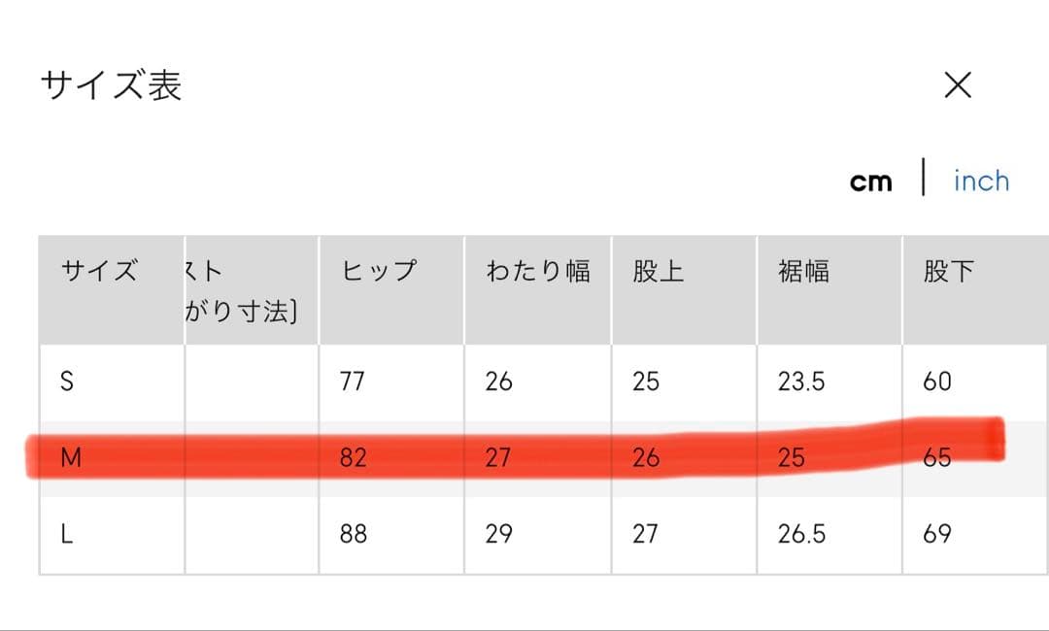Click the S hem width value 23.5

pos(801,382)
